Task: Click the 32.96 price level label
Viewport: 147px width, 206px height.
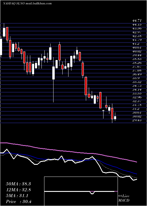Action: [137, 97]
